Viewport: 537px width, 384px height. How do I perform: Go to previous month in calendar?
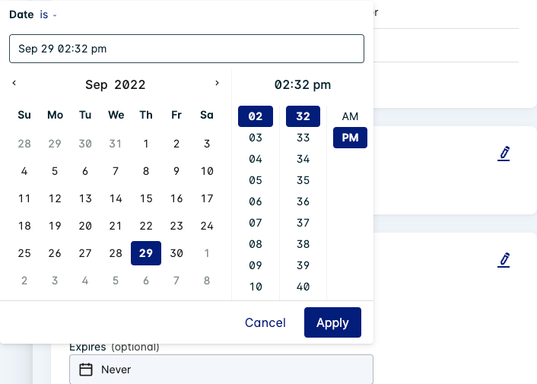pos(14,84)
